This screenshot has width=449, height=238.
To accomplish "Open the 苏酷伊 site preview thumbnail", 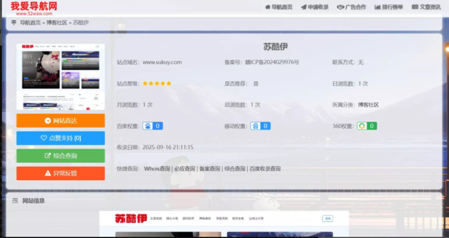I will tap(61, 77).
